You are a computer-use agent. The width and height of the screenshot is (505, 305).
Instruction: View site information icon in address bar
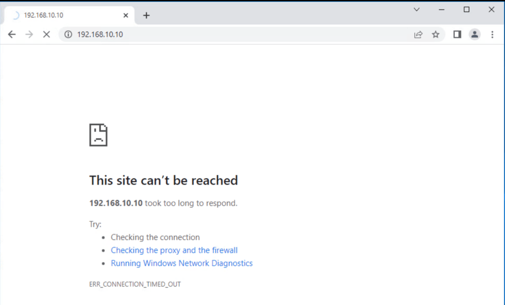[x=69, y=34]
